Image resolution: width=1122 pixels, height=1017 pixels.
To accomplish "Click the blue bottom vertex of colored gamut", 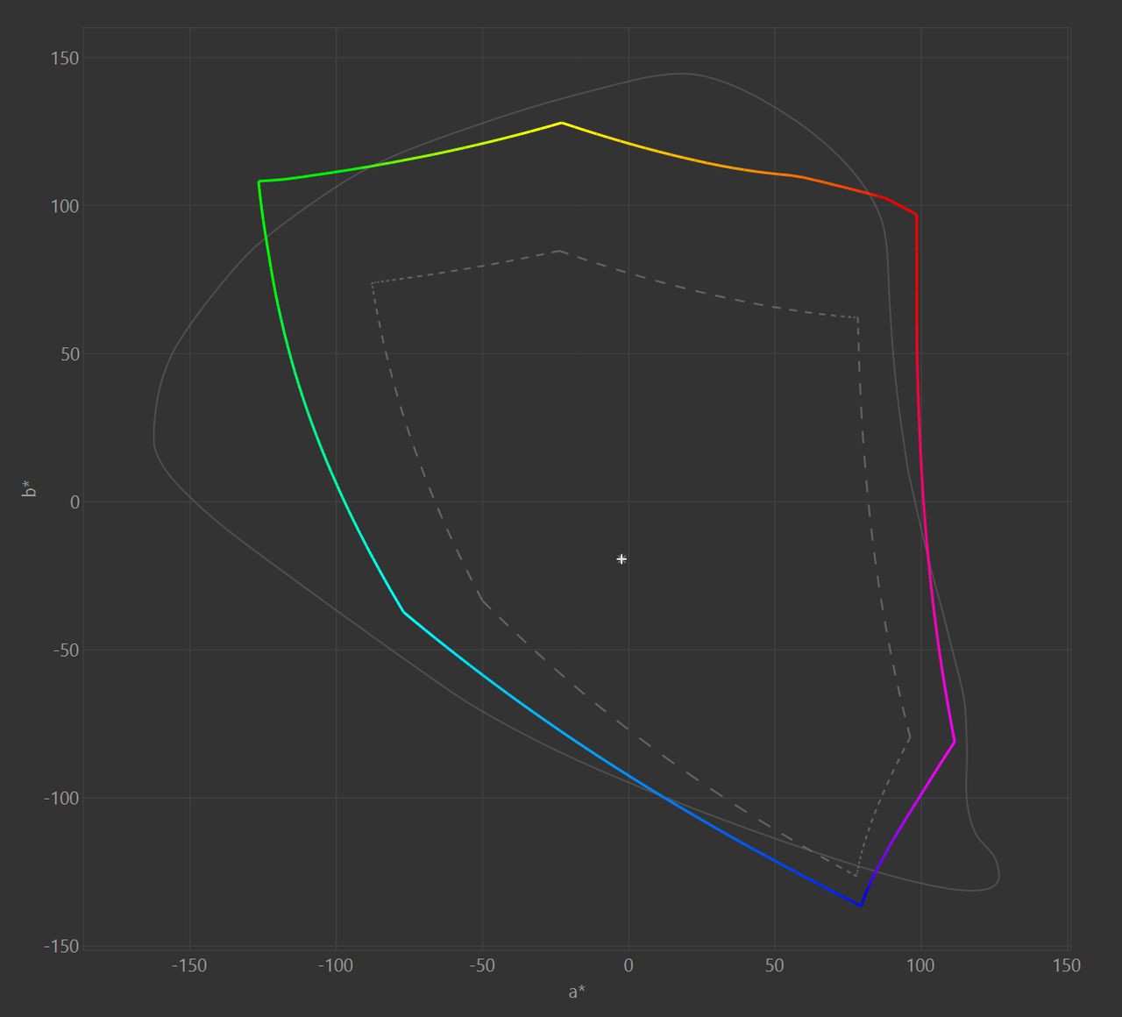I will tap(862, 905).
